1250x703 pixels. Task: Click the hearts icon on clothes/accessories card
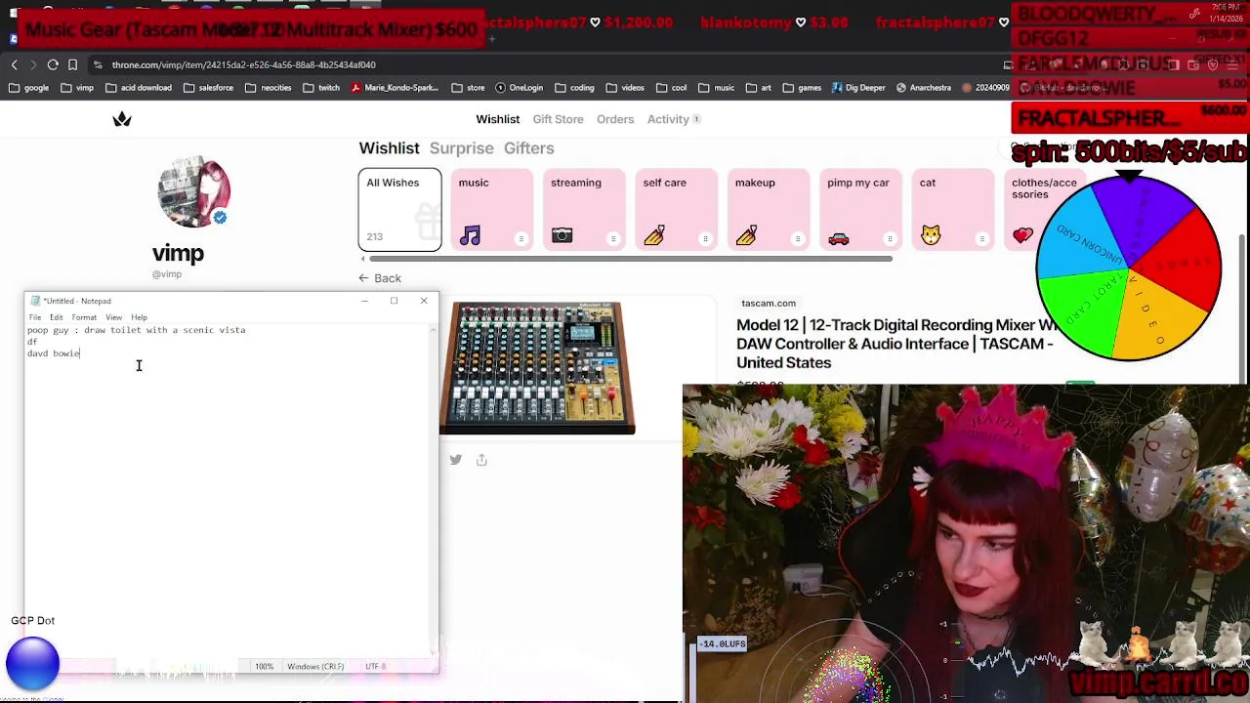click(1022, 235)
